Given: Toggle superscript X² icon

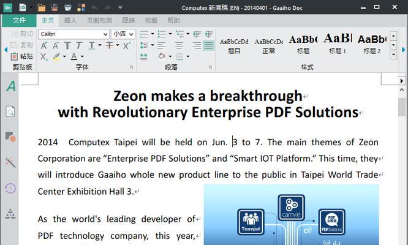Looking at the screenshot, I should [x=127, y=45].
